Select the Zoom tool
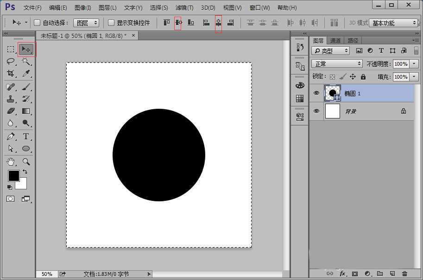 tap(26, 162)
